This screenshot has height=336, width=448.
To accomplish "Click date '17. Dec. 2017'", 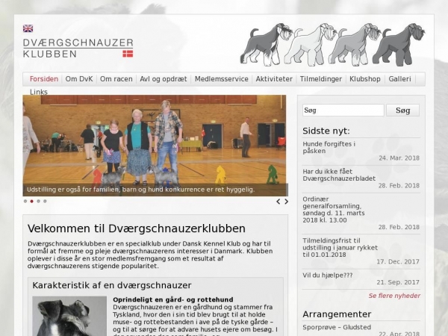I will click(x=398, y=262).
